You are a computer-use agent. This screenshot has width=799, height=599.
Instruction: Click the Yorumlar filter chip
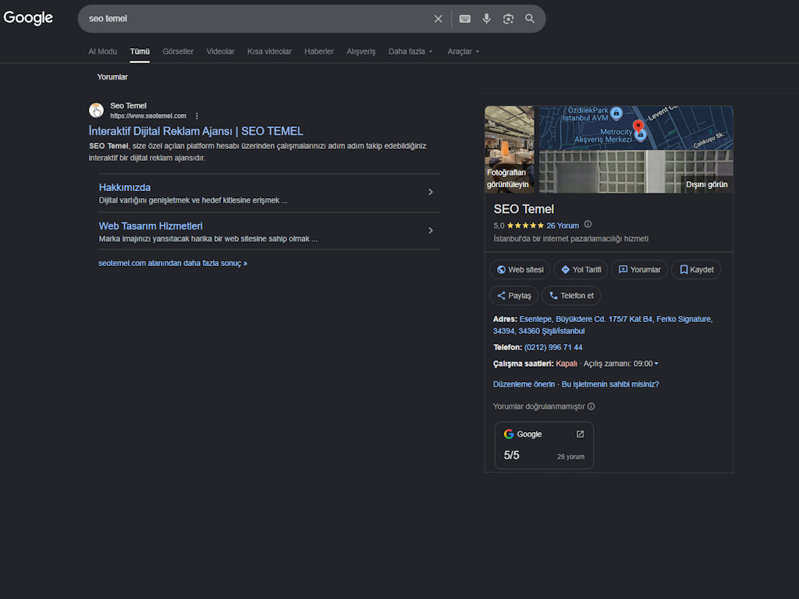[x=112, y=77]
